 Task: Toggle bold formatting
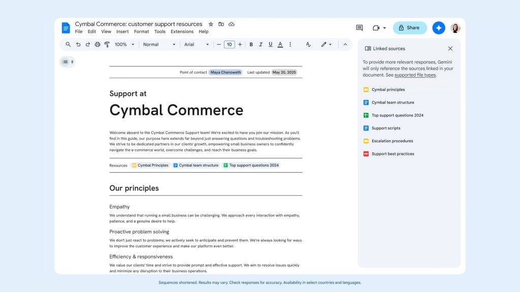(251, 45)
